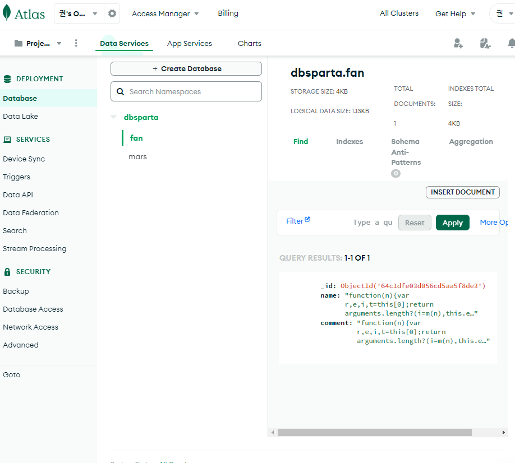Switch to the Data Services tab

124,43
